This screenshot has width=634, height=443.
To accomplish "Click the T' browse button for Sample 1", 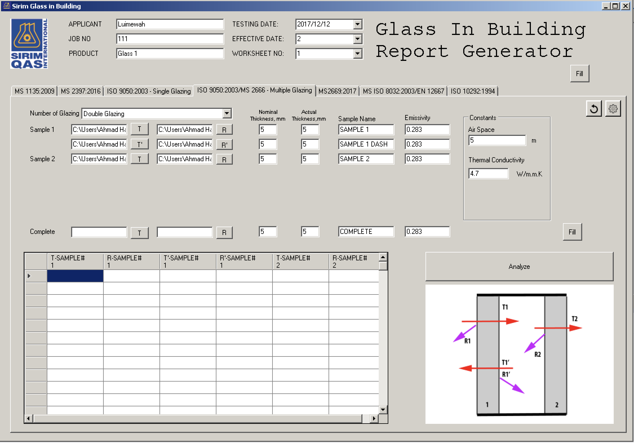I will [x=139, y=145].
